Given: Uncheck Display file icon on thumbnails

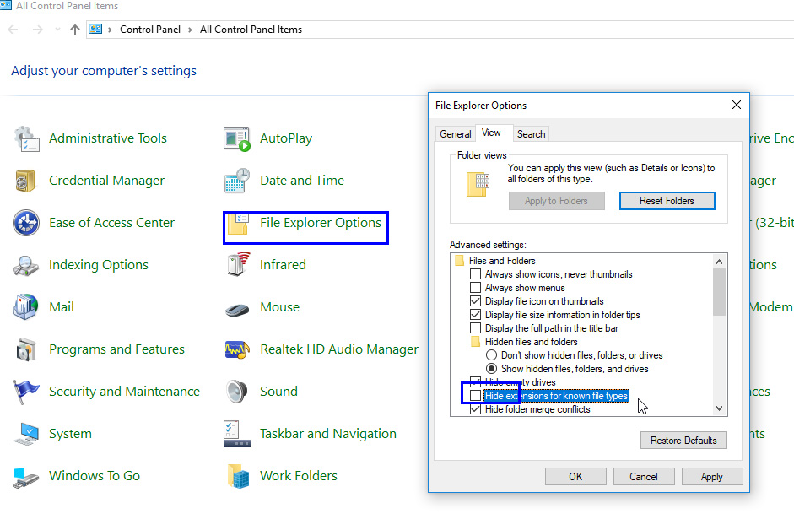Looking at the screenshot, I should 476,300.
